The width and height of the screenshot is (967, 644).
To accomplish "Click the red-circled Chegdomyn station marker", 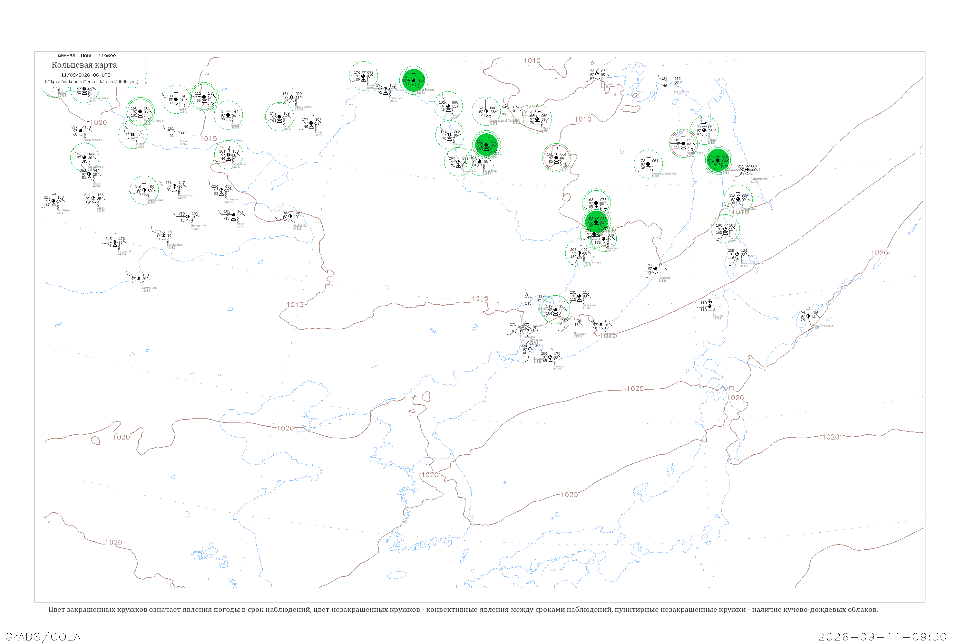I will [x=556, y=158].
